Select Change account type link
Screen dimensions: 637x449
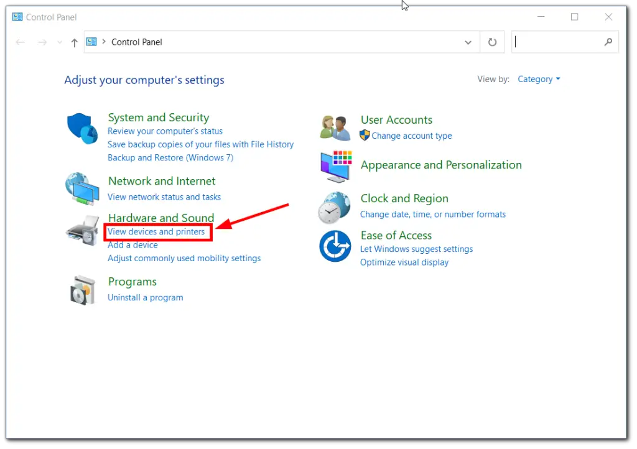pos(411,136)
